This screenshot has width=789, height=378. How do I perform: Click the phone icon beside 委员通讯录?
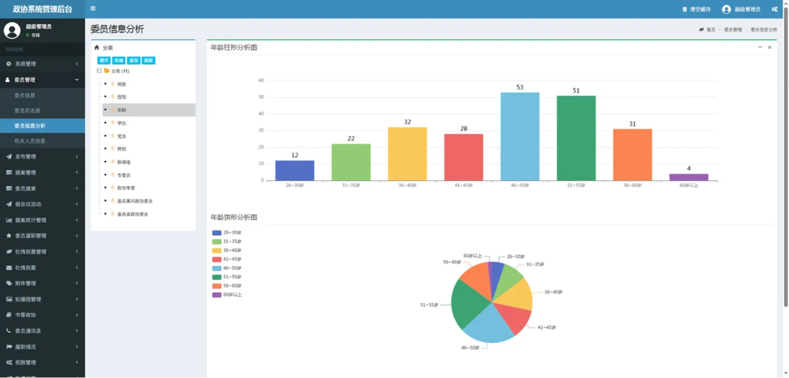[9, 331]
